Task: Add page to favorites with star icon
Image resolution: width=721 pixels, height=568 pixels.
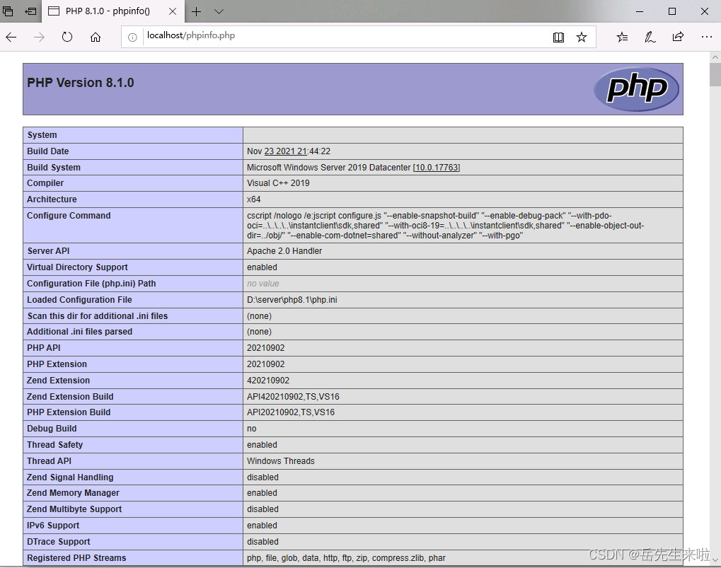Action: 581,37
